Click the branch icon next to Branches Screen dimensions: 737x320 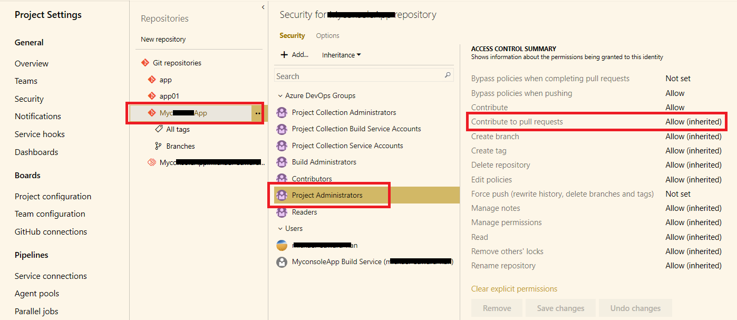158,146
